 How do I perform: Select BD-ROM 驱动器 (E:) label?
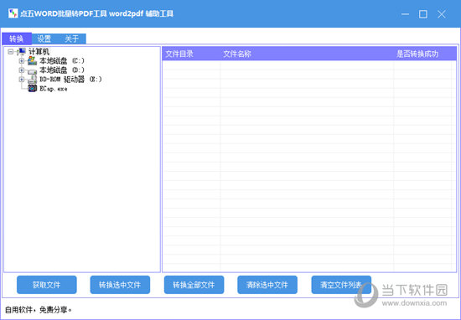[71, 80]
